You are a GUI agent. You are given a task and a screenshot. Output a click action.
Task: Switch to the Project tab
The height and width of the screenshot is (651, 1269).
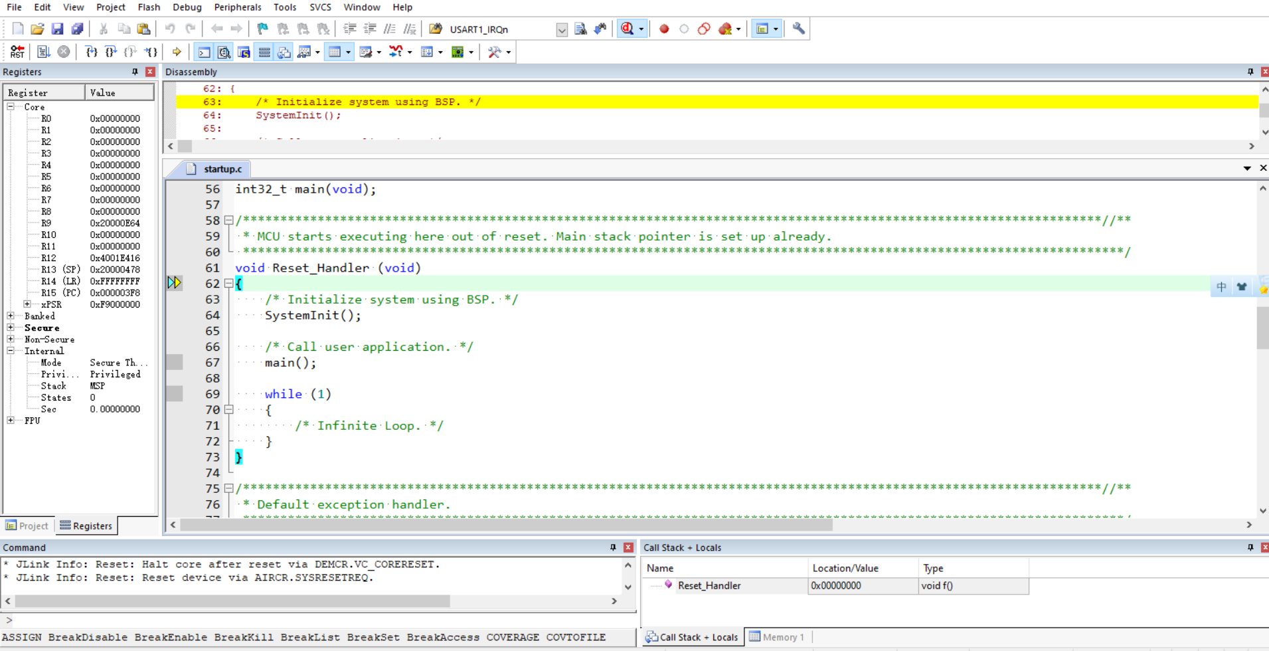point(28,525)
